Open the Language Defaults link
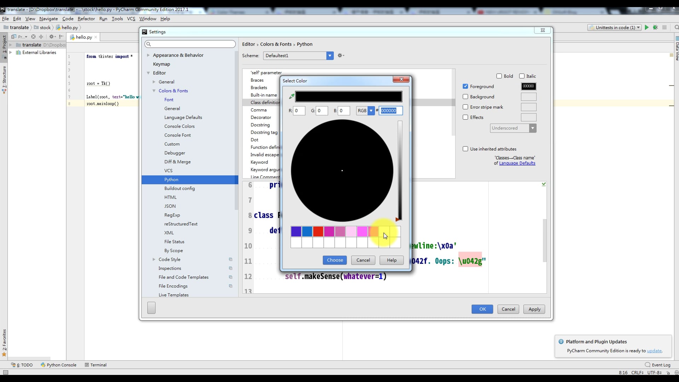Image resolution: width=679 pixels, height=382 pixels. [x=517, y=163]
